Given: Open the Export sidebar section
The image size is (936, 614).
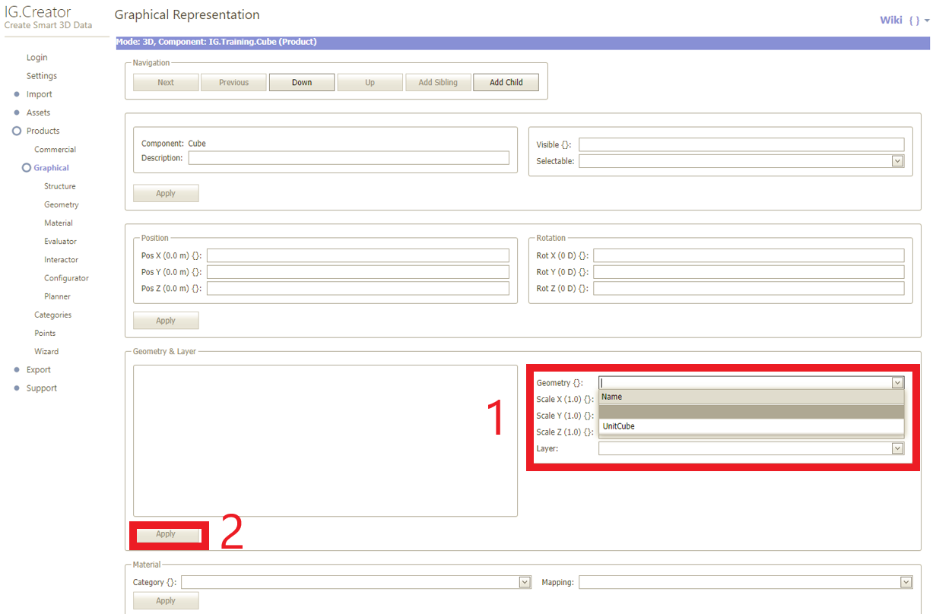Looking at the screenshot, I should click(39, 370).
